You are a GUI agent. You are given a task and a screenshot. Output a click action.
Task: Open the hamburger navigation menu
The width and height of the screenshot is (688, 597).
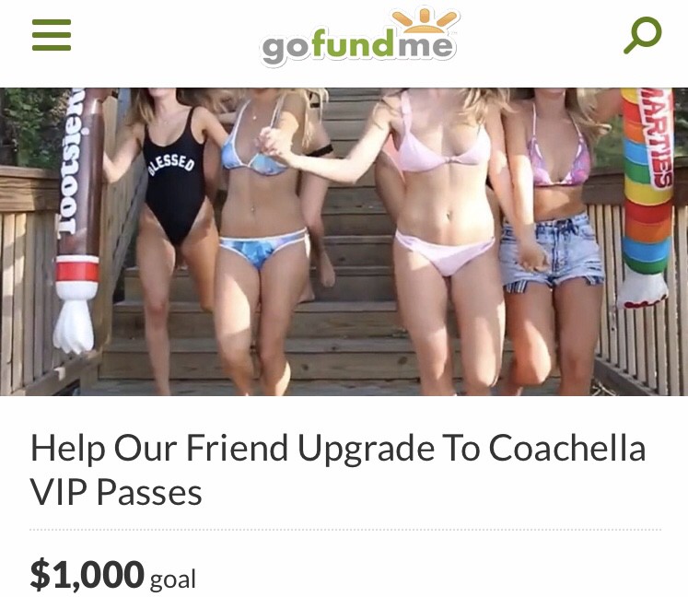pos(52,35)
